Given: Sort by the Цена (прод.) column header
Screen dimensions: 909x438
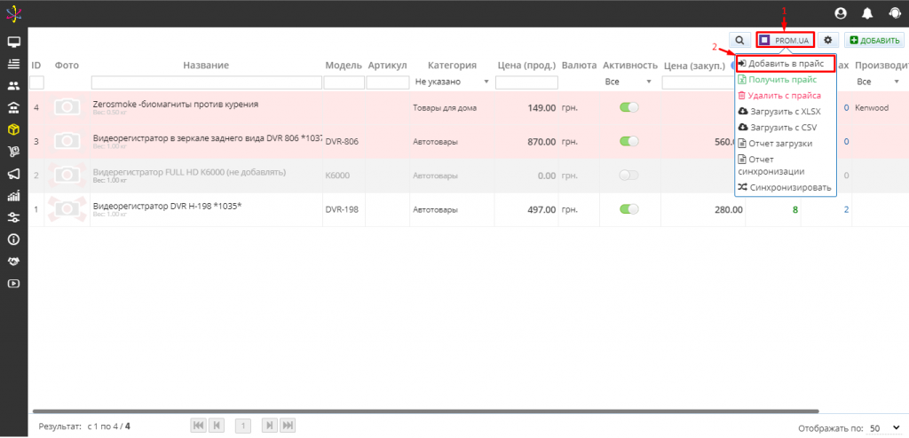Looking at the screenshot, I should [x=526, y=66].
